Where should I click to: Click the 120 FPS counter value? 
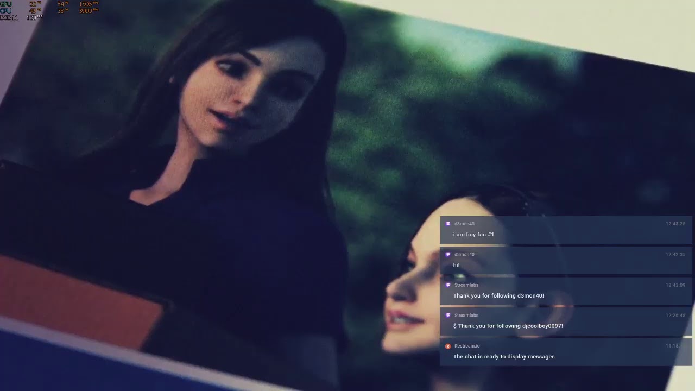[34, 17]
